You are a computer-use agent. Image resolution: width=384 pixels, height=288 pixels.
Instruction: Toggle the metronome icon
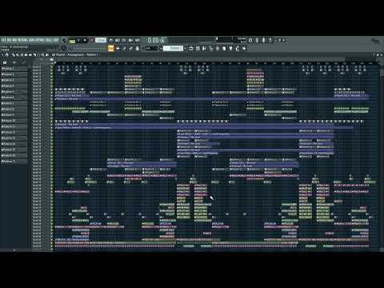[x=110, y=41]
